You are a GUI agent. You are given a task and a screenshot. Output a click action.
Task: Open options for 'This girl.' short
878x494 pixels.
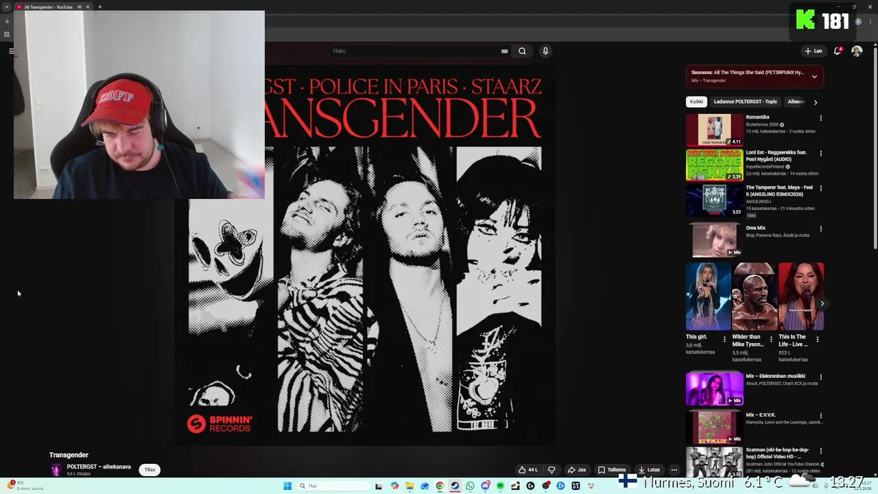point(724,339)
